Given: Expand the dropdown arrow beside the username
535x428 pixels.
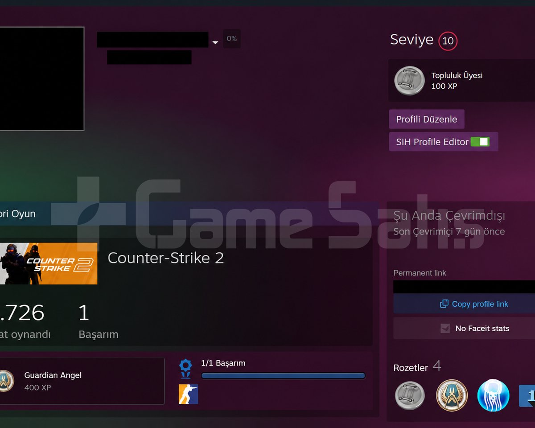Looking at the screenshot, I should 215,43.
